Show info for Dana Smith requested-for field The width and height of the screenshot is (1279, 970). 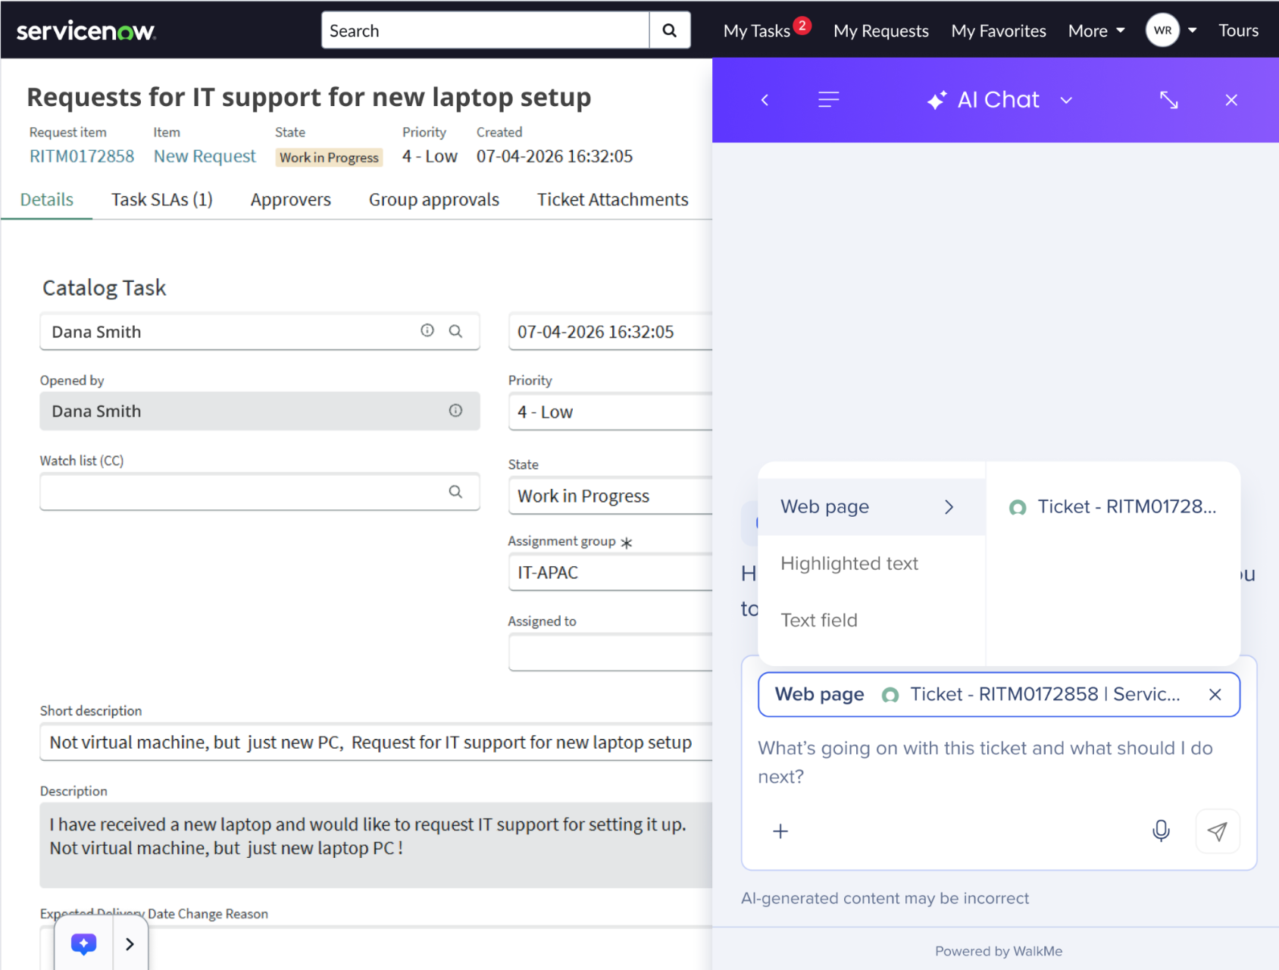pyautogui.click(x=427, y=330)
